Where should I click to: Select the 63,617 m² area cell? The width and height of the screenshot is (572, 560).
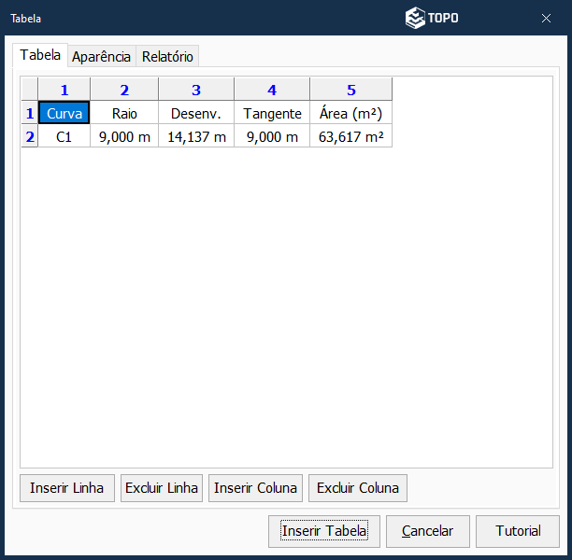tap(351, 137)
